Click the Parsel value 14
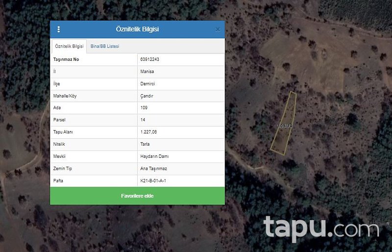392x252 pixels. 143,120
